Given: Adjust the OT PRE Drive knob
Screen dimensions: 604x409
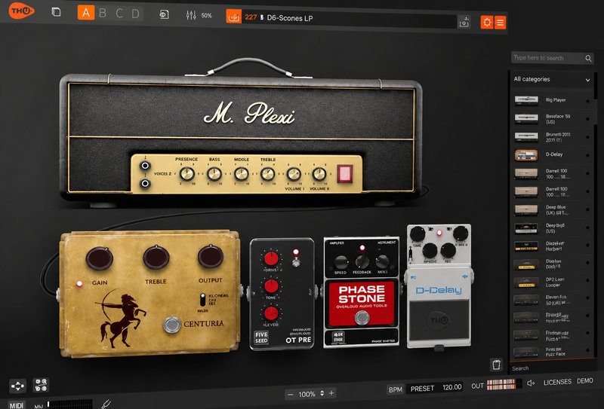Looking at the screenshot, I should (x=271, y=258).
